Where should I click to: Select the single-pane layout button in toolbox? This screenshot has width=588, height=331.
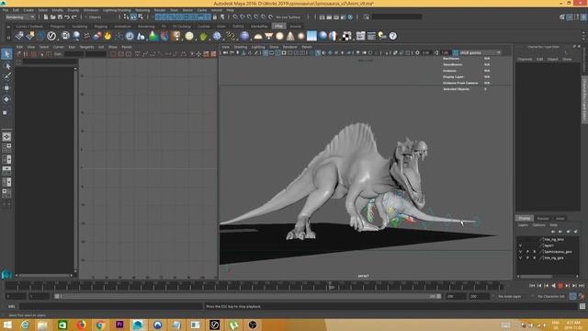pyautogui.click(x=6, y=137)
